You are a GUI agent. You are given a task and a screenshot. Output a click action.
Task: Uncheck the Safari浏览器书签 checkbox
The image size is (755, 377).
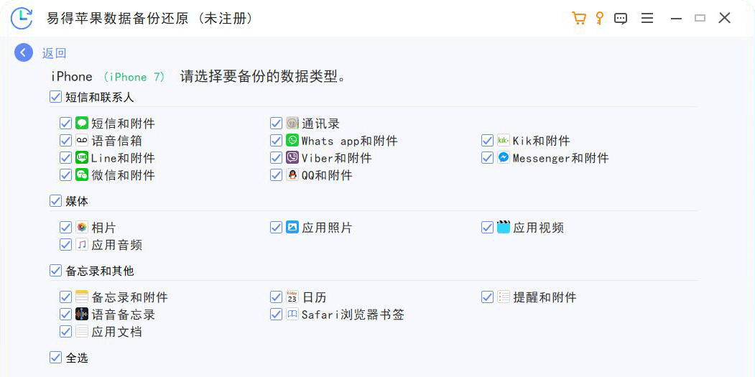(x=277, y=315)
